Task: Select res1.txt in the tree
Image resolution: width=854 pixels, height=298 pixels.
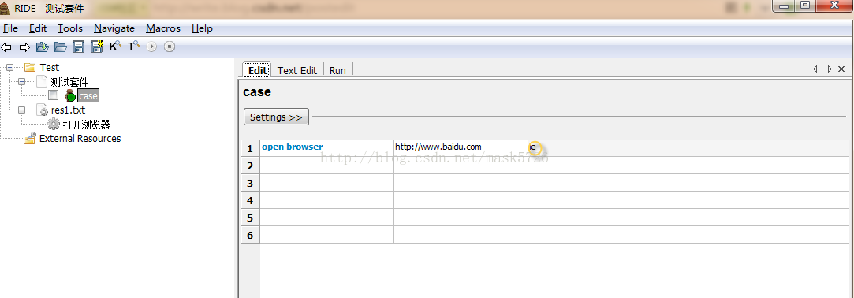Action: click(x=68, y=110)
